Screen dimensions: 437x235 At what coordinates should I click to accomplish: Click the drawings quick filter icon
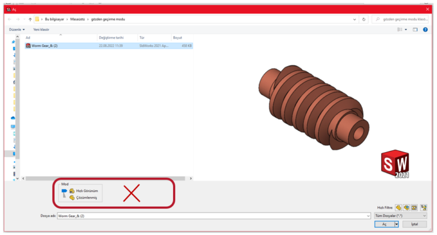[x=414, y=208]
